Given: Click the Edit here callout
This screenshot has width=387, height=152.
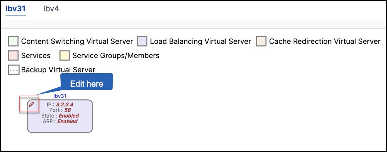Looking at the screenshot, I should click(x=87, y=84).
